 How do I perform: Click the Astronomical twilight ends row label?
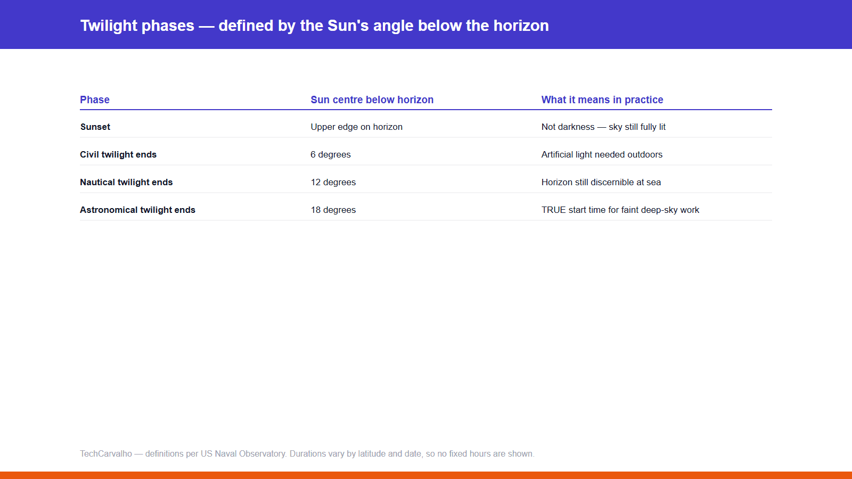coord(137,210)
